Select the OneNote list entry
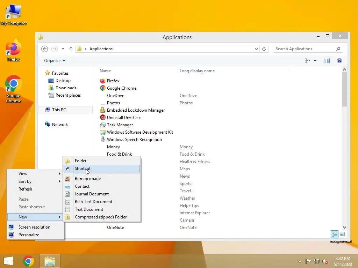The height and width of the screenshot is (268, 358). (x=115, y=228)
